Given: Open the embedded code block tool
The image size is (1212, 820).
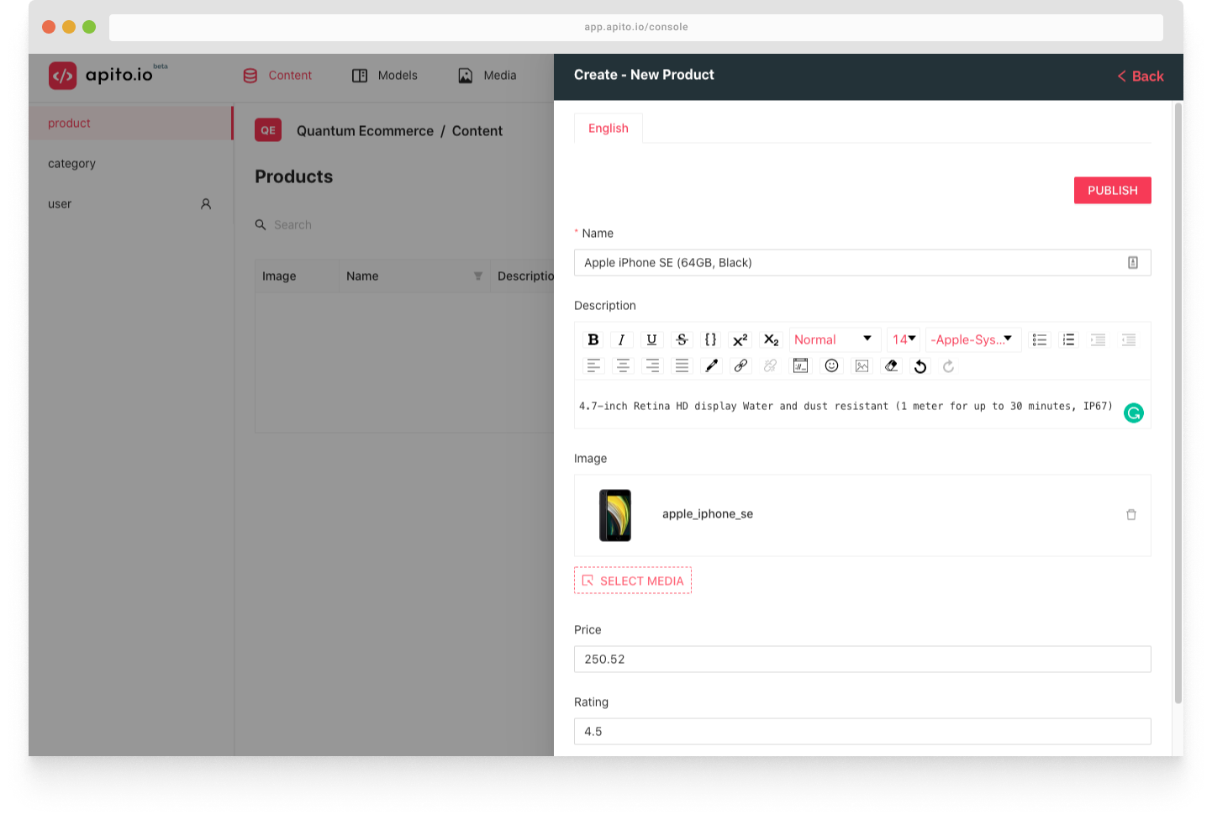Looking at the screenshot, I should tap(801, 365).
